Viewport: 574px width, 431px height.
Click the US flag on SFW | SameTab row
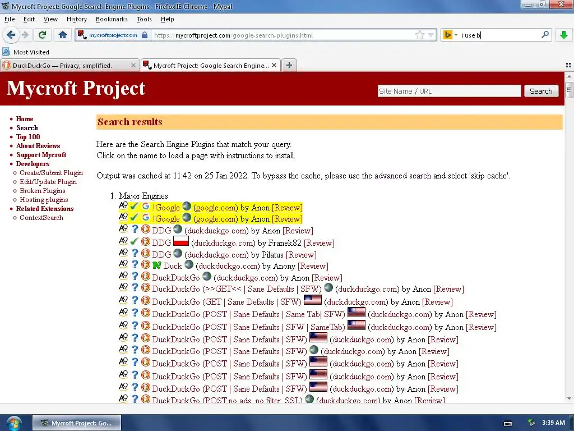click(x=356, y=325)
